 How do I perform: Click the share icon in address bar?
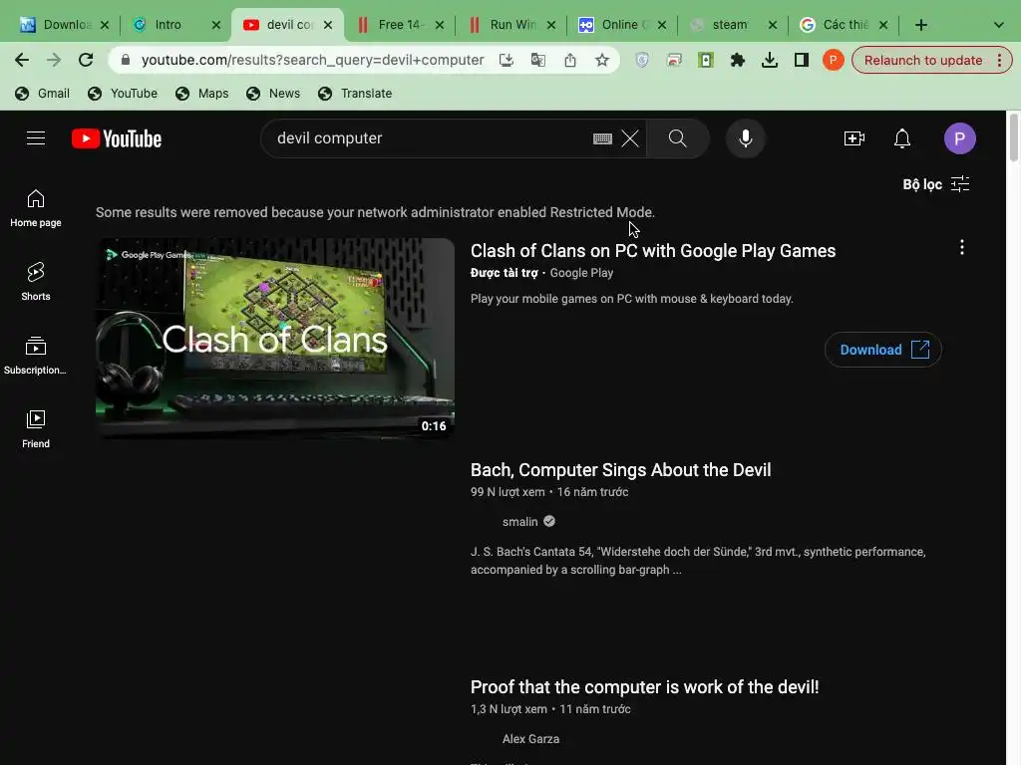pos(569,60)
